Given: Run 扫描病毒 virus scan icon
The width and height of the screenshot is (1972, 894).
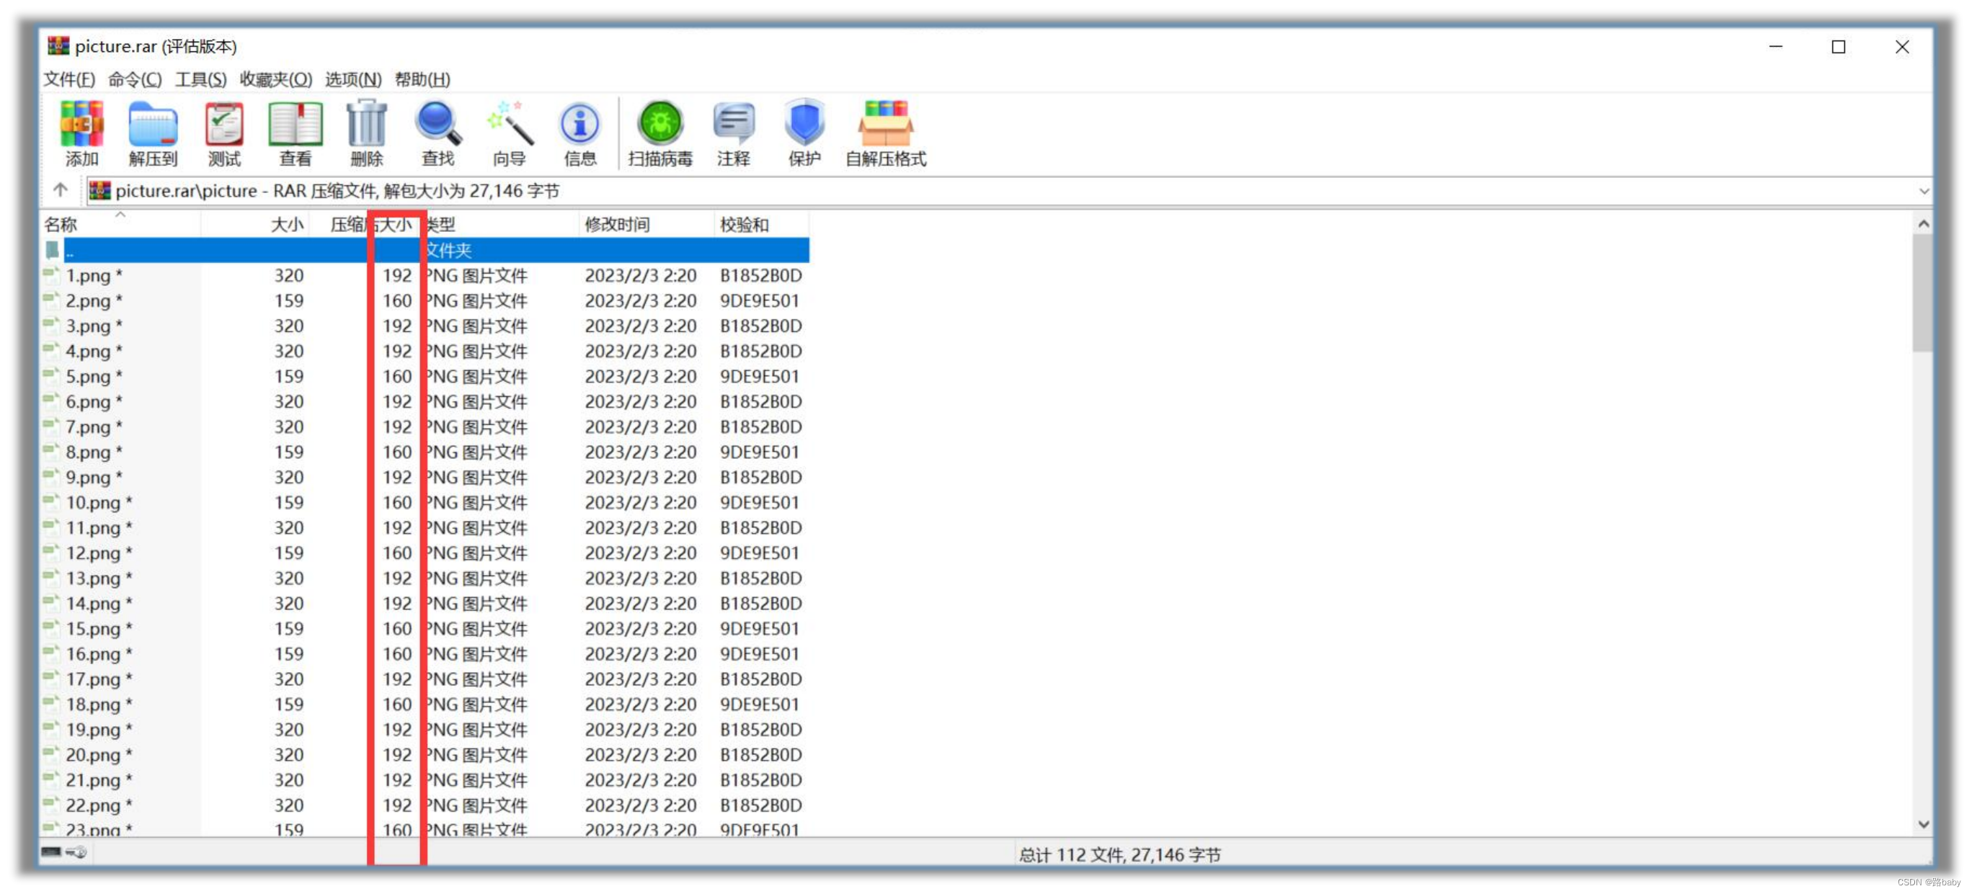Looking at the screenshot, I should pos(660,125).
